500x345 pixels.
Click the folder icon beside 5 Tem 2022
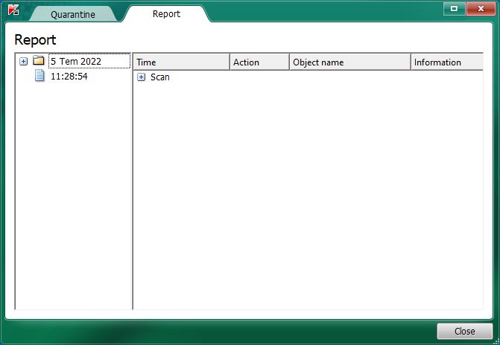point(39,60)
